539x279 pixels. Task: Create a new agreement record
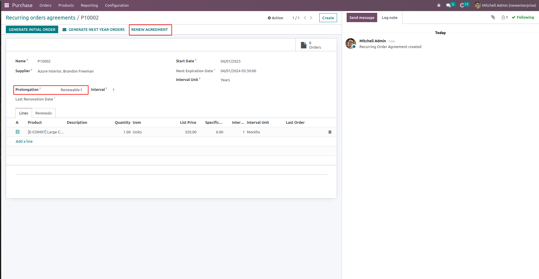(328, 18)
